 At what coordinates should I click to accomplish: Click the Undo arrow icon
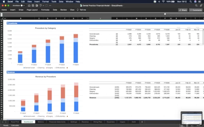click(40, 5)
